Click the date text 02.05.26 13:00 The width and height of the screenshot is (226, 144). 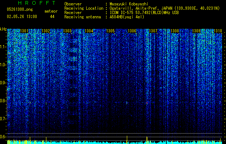[x=22, y=17]
